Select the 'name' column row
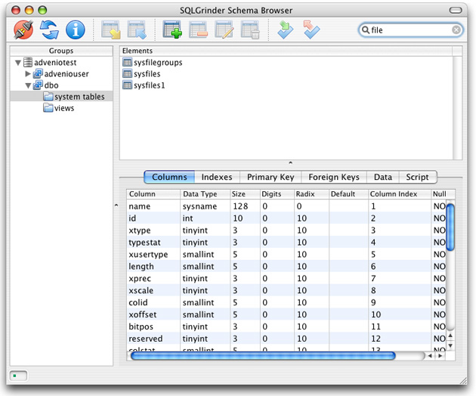Image resolution: width=476 pixels, height=396 pixels. click(x=286, y=206)
